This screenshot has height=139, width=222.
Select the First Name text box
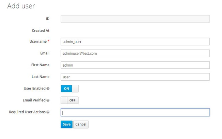pyautogui.click(x=135, y=65)
